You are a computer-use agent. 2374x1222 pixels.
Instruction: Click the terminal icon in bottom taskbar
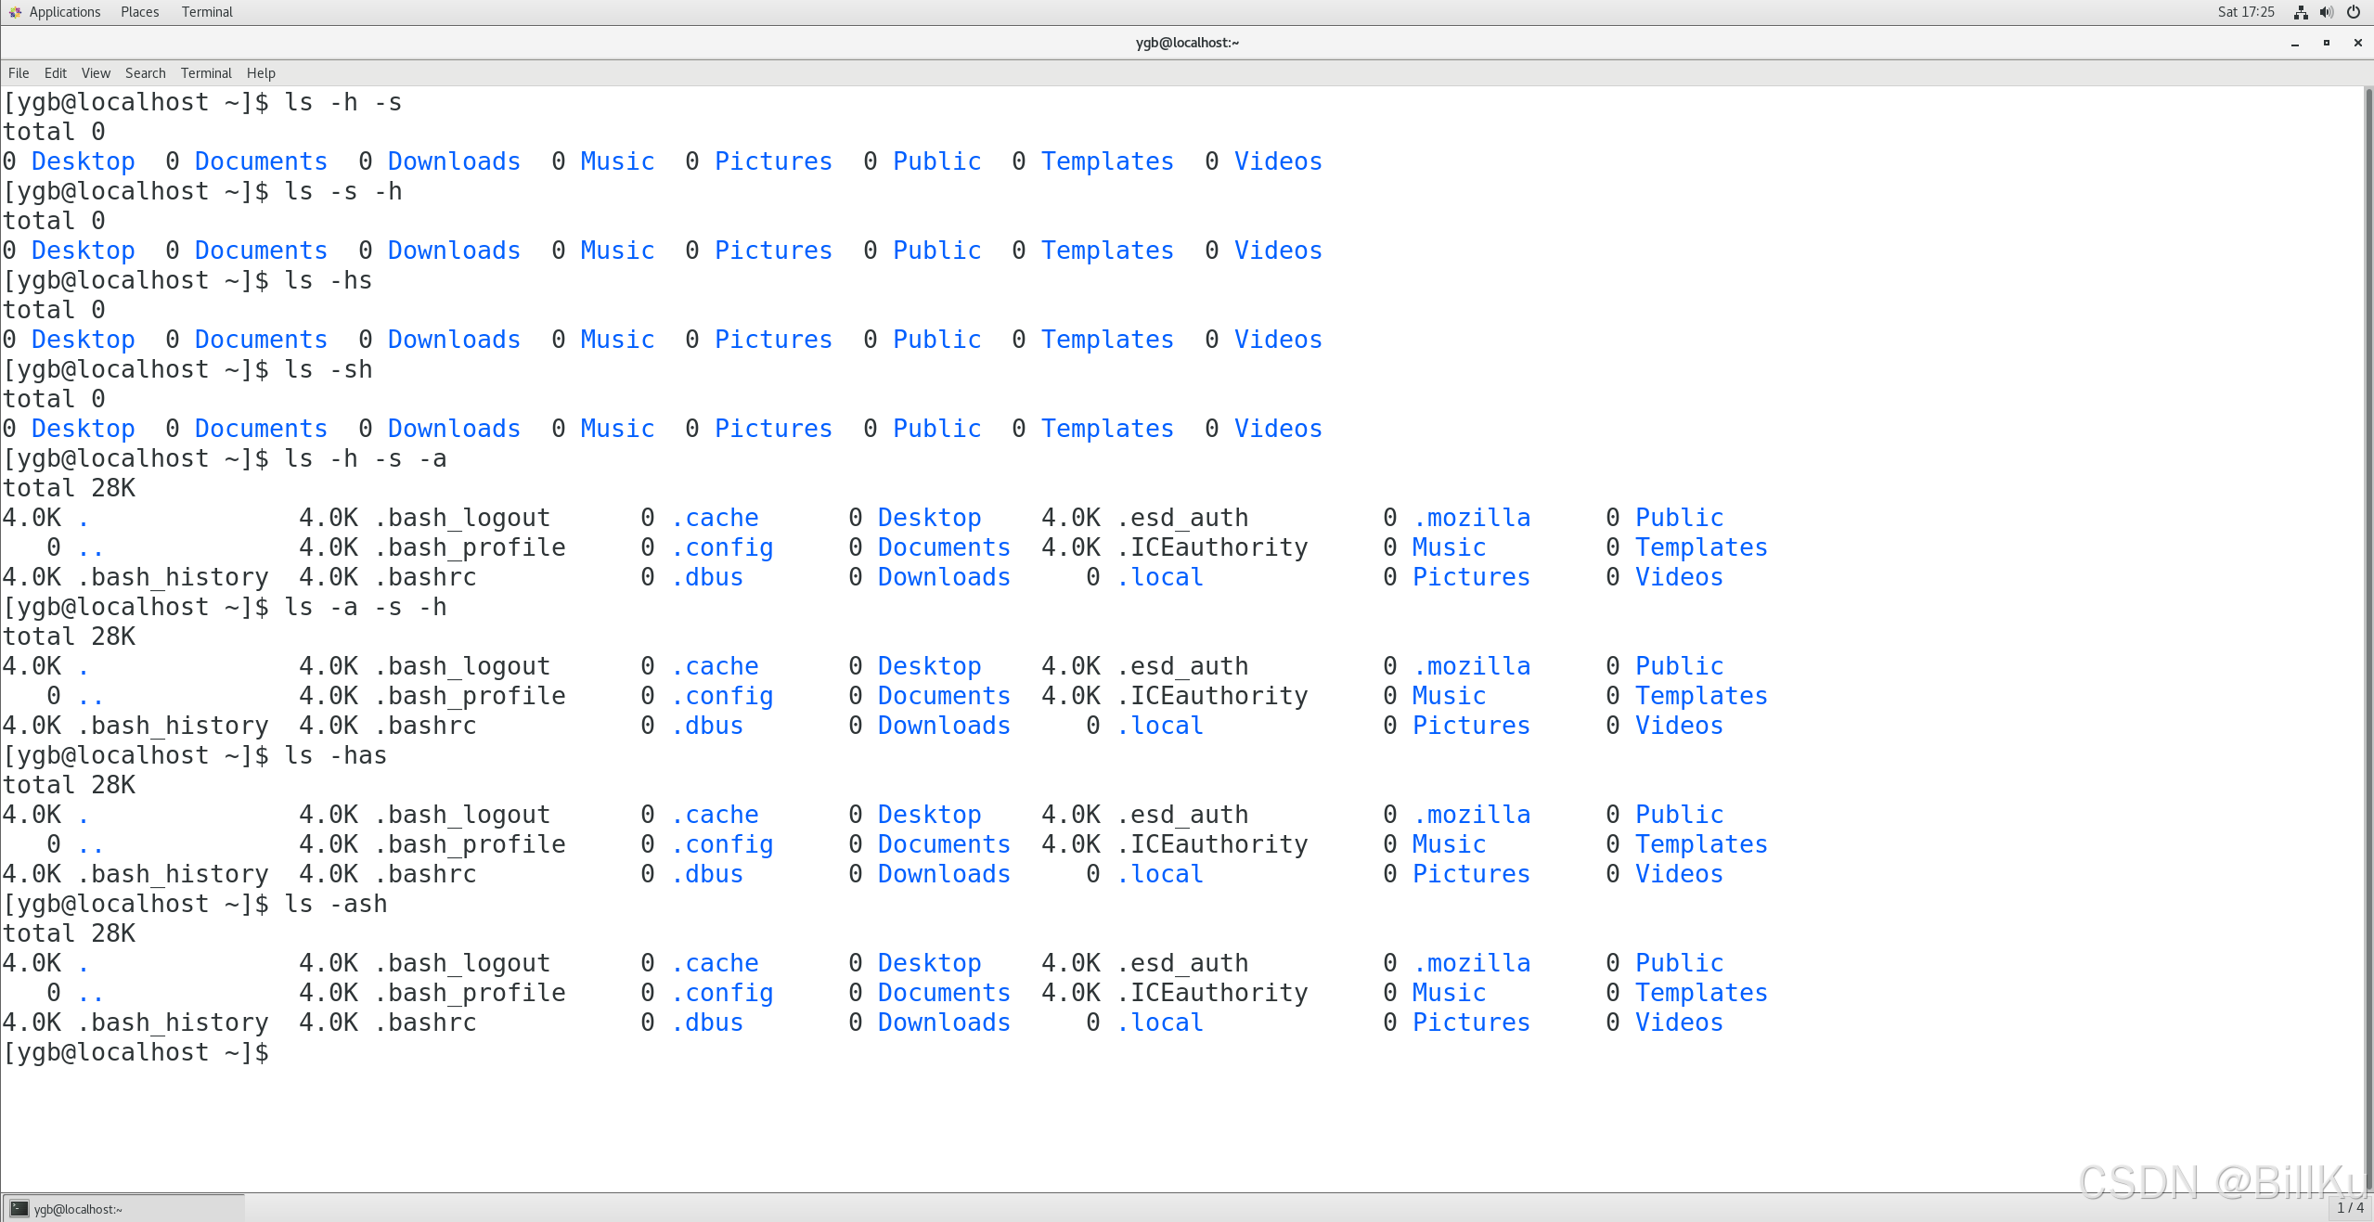(x=19, y=1208)
